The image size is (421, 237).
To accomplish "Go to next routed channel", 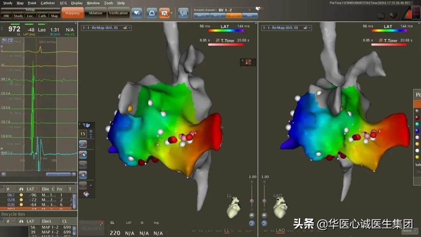I will [x=249, y=10].
